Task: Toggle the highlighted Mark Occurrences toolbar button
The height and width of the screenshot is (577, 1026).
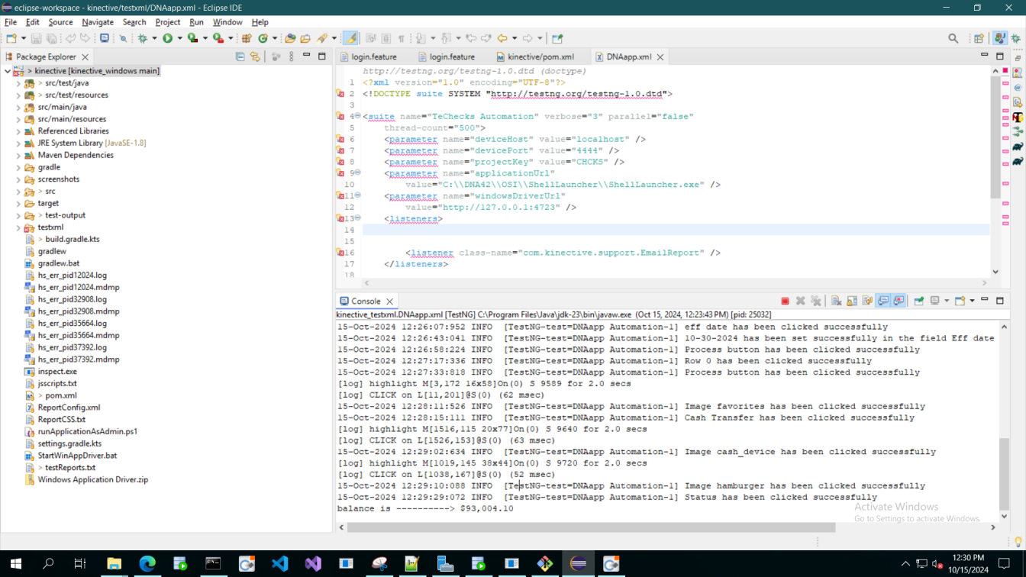Action: 350,38
